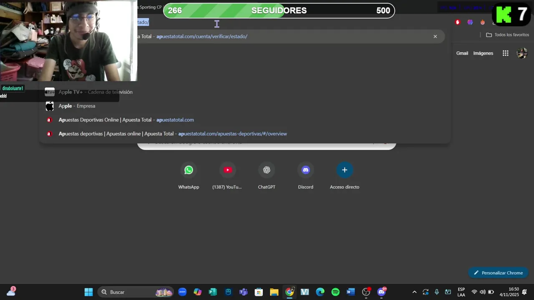The image size is (534, 300).
Task: Open the clock showing 16:50
Action: pyautogui.click(x=509, y=292)
